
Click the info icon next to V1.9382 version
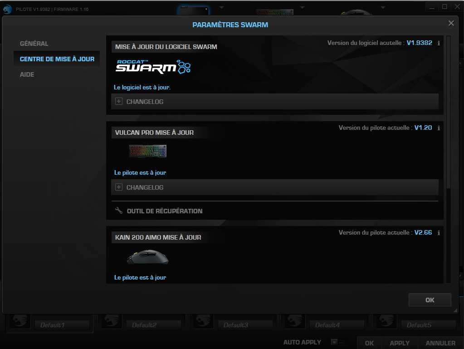tap(438, 43)
